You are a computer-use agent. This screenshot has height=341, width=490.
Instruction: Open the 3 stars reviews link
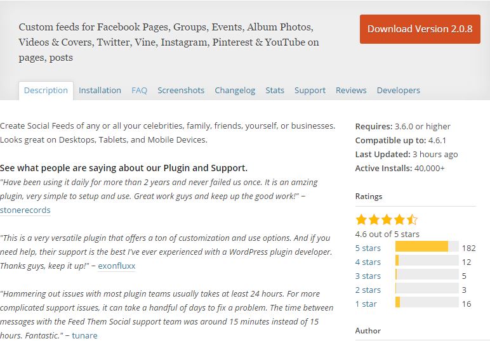point(367,276)
